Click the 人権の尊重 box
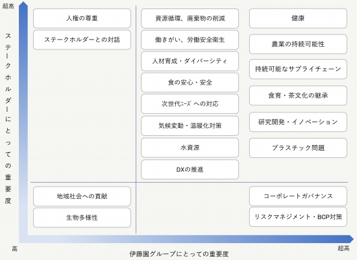 tap(82, 18)
